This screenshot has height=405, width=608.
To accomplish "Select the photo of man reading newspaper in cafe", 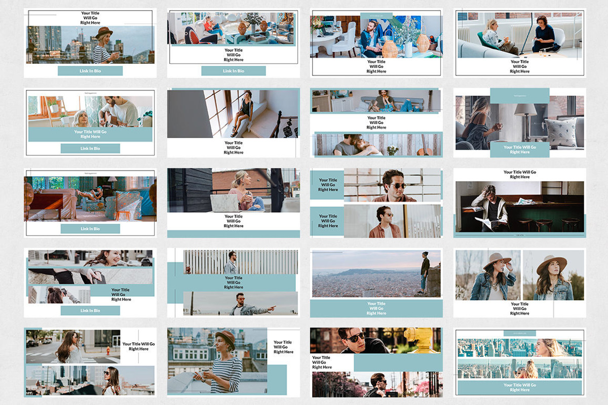I will [520, 207].
